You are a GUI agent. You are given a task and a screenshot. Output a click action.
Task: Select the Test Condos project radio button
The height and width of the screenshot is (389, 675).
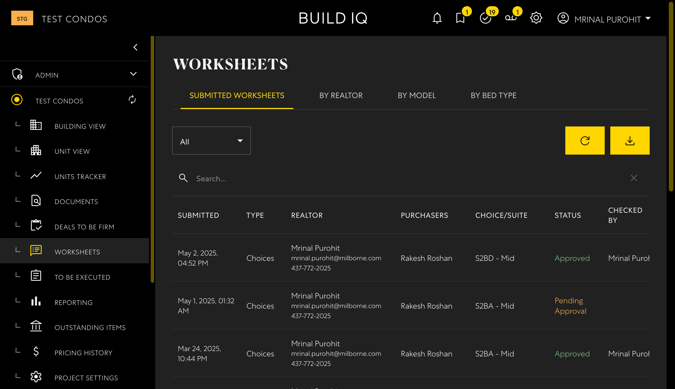(x=17, y=99)
